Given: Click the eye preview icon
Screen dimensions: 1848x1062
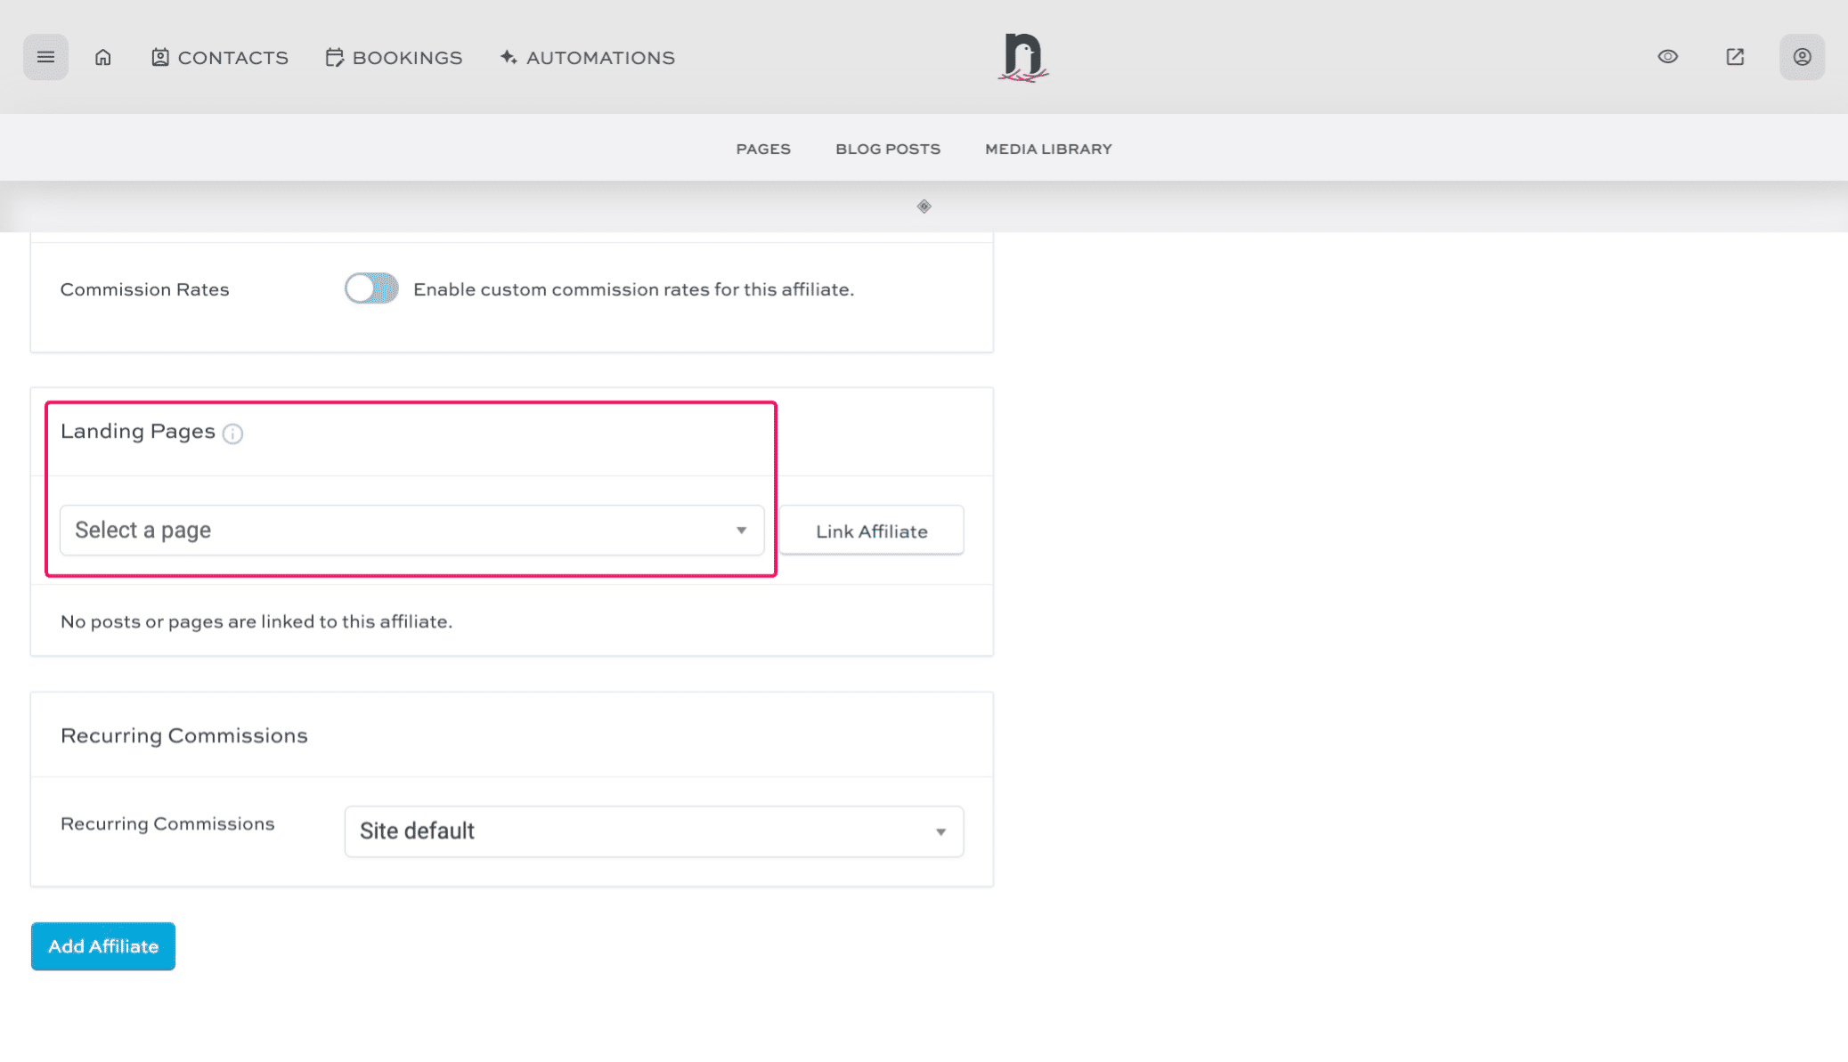Looking at the screenshot, I should (x=1666, y=56).
